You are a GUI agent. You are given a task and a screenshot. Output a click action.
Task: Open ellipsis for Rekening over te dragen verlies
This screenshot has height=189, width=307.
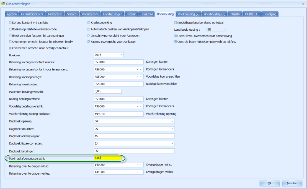click(141, 172)
